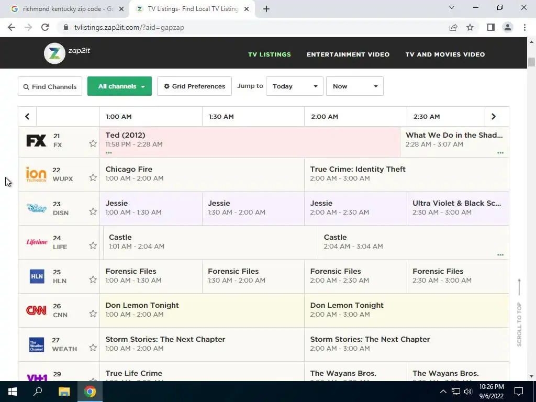Open Windows Start menu

[x=13, y=392]
